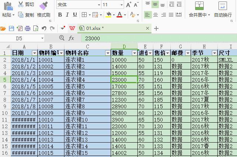The width and height of the screenshot is (237, 157).
Task: Switch to the 01.xlsx tab
Action: [114, 28]
